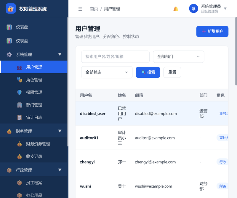Click the blue 系 user avatar
Image resolution: width=237 pixels, height=198 pixels.
point(193,9)
